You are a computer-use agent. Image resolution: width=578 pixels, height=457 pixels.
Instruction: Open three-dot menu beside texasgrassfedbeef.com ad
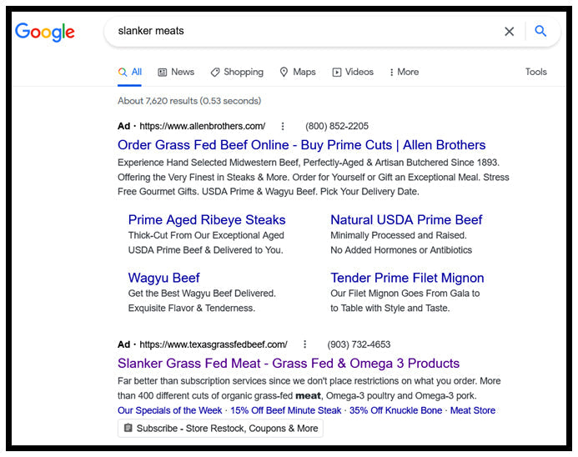tap(304, 344)
